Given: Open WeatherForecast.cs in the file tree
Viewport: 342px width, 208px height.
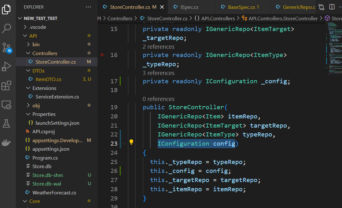Looking at the screenshot, I should tap(57, 192).
